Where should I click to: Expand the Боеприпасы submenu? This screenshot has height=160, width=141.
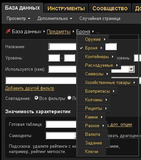pyautogui.click(x=97, y=91)
